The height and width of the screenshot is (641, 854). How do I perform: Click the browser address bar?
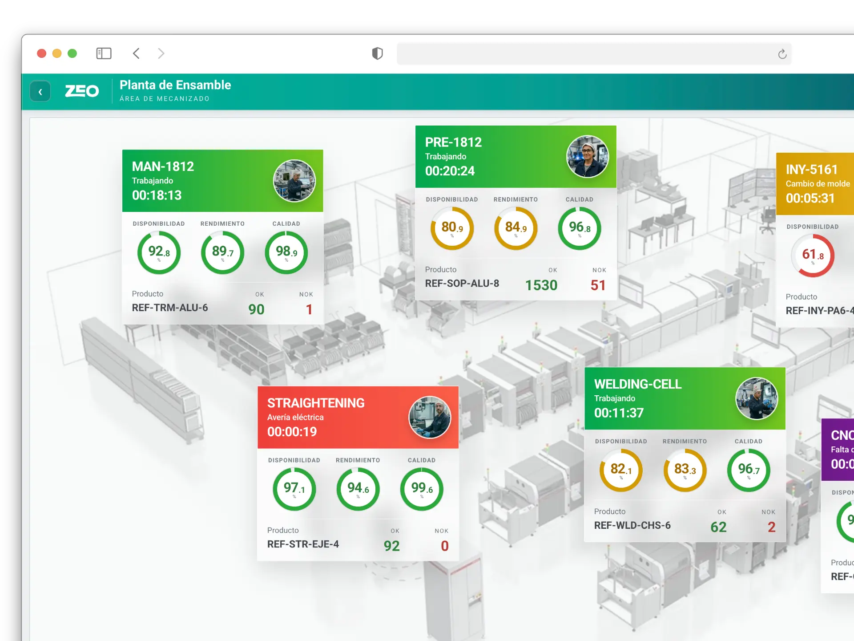[594, 54]
